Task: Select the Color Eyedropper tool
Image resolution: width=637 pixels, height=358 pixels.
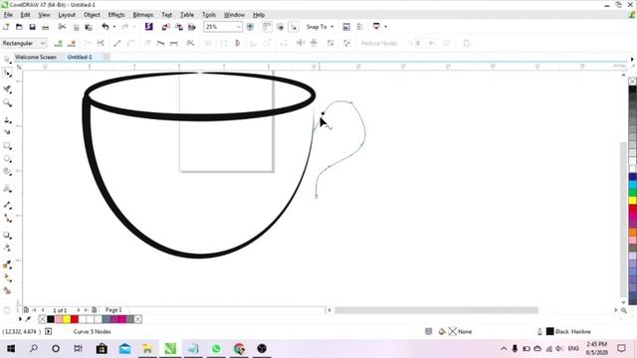Action: [x=7, y=265]
